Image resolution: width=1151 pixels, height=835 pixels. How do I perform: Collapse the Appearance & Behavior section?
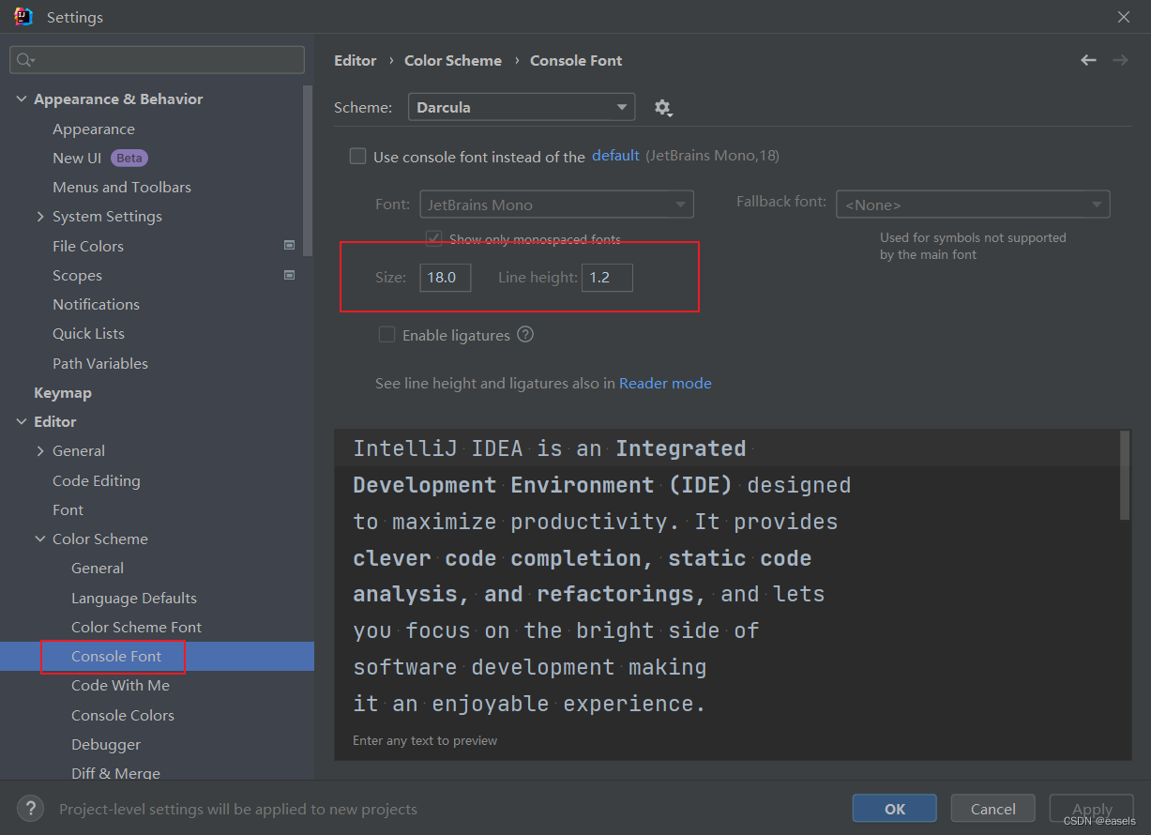[22, 99]
